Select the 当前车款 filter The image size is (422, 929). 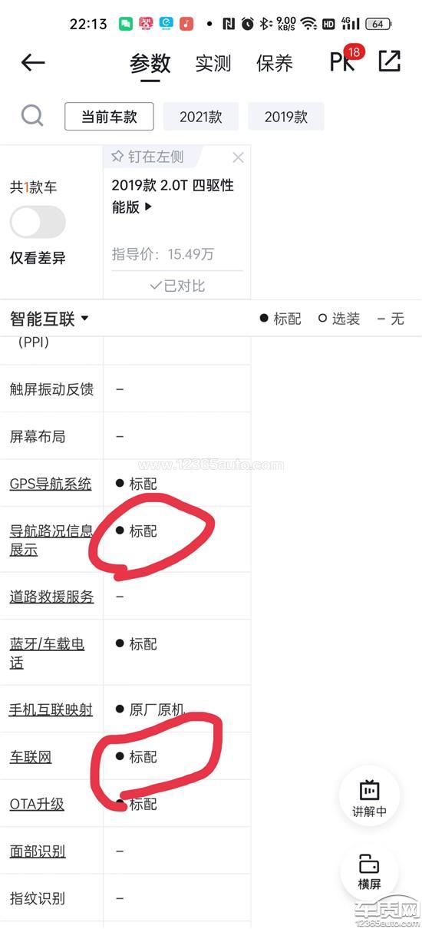tap(109, 117)
